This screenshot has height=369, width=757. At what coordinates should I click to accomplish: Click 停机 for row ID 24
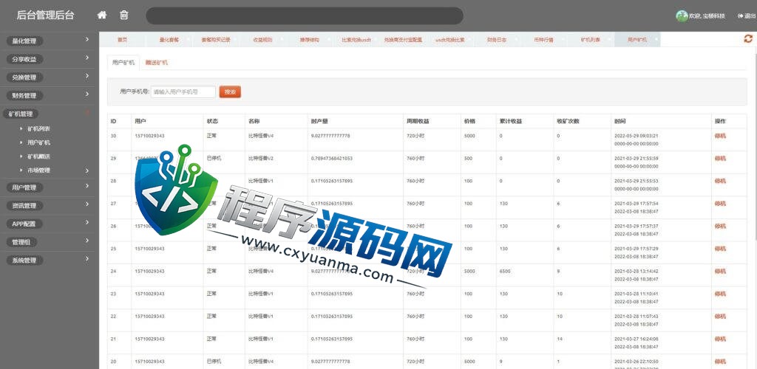pyautogui.click(x=720, y=271)
